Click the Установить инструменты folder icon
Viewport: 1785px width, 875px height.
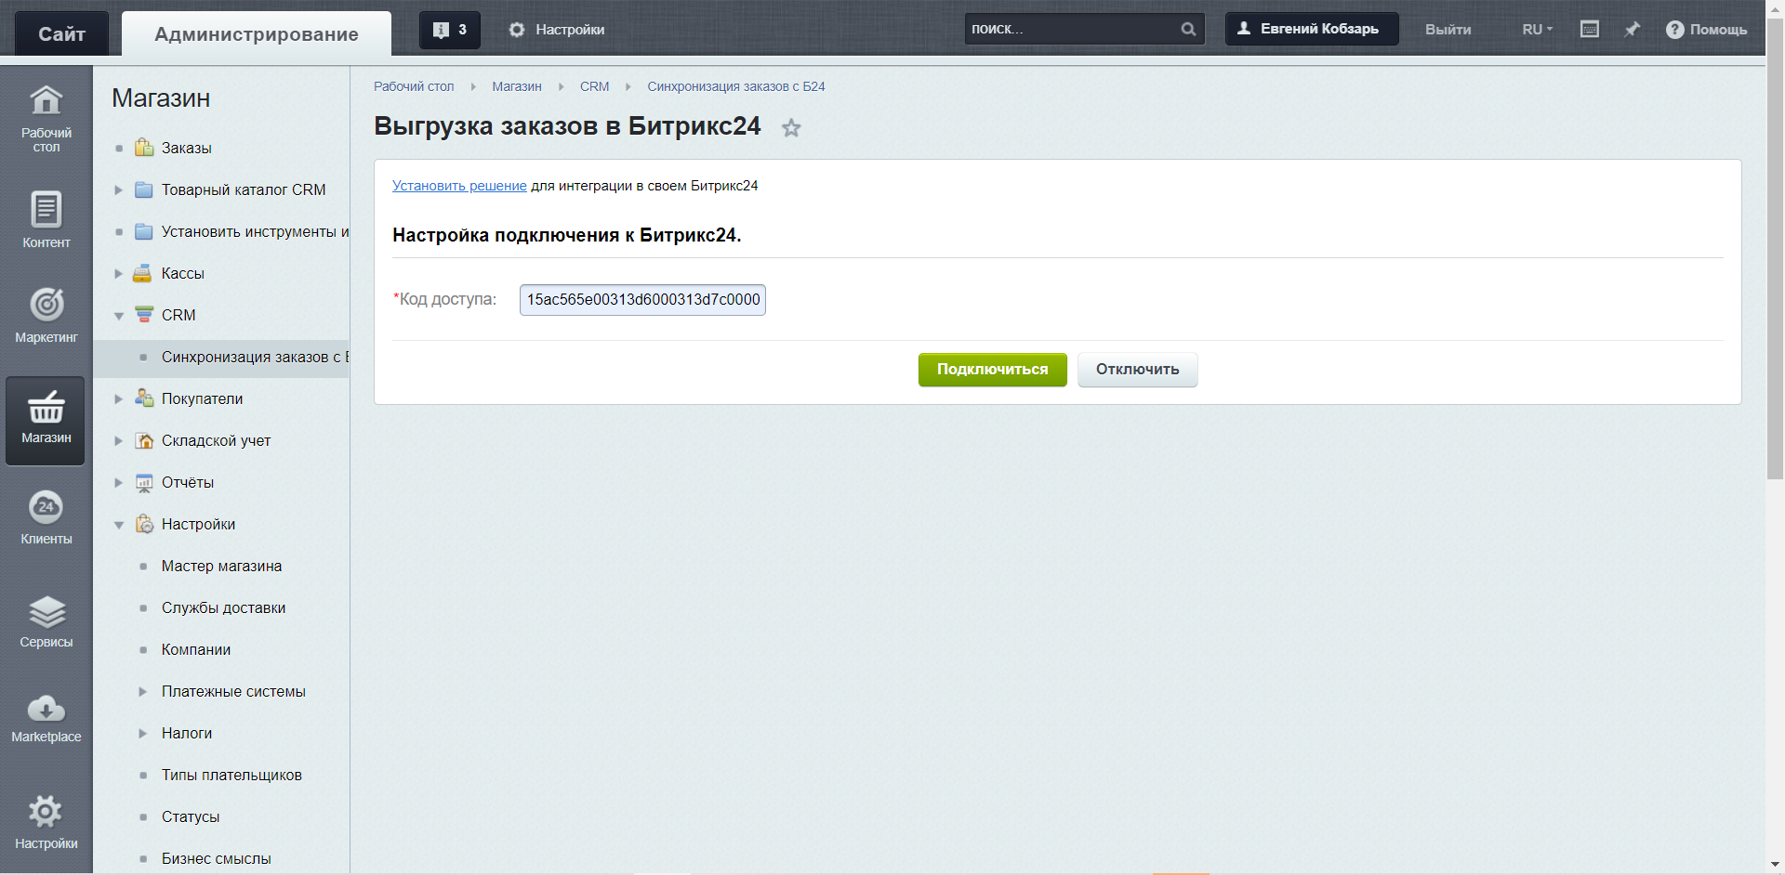143,231
